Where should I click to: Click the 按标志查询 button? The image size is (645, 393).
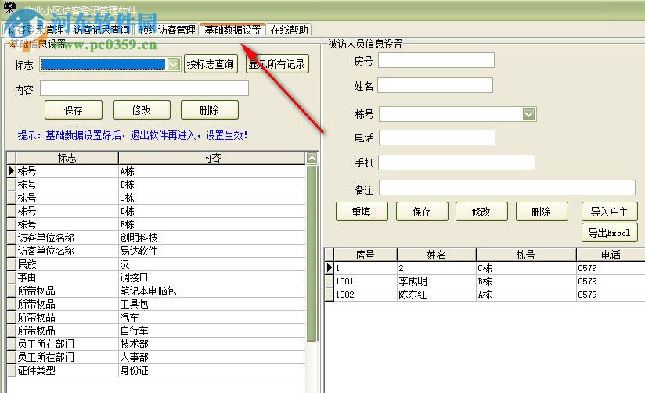(211, 64)
